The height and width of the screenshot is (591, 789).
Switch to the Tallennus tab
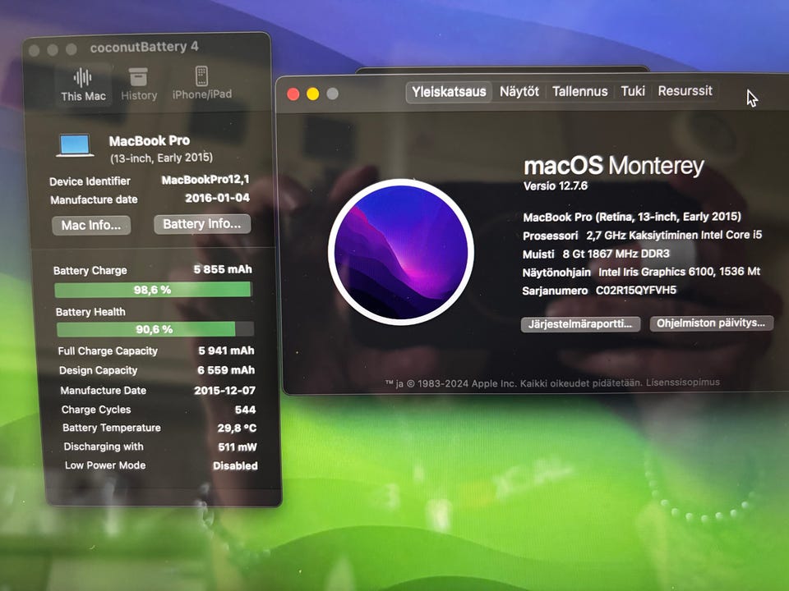point(579,91)
